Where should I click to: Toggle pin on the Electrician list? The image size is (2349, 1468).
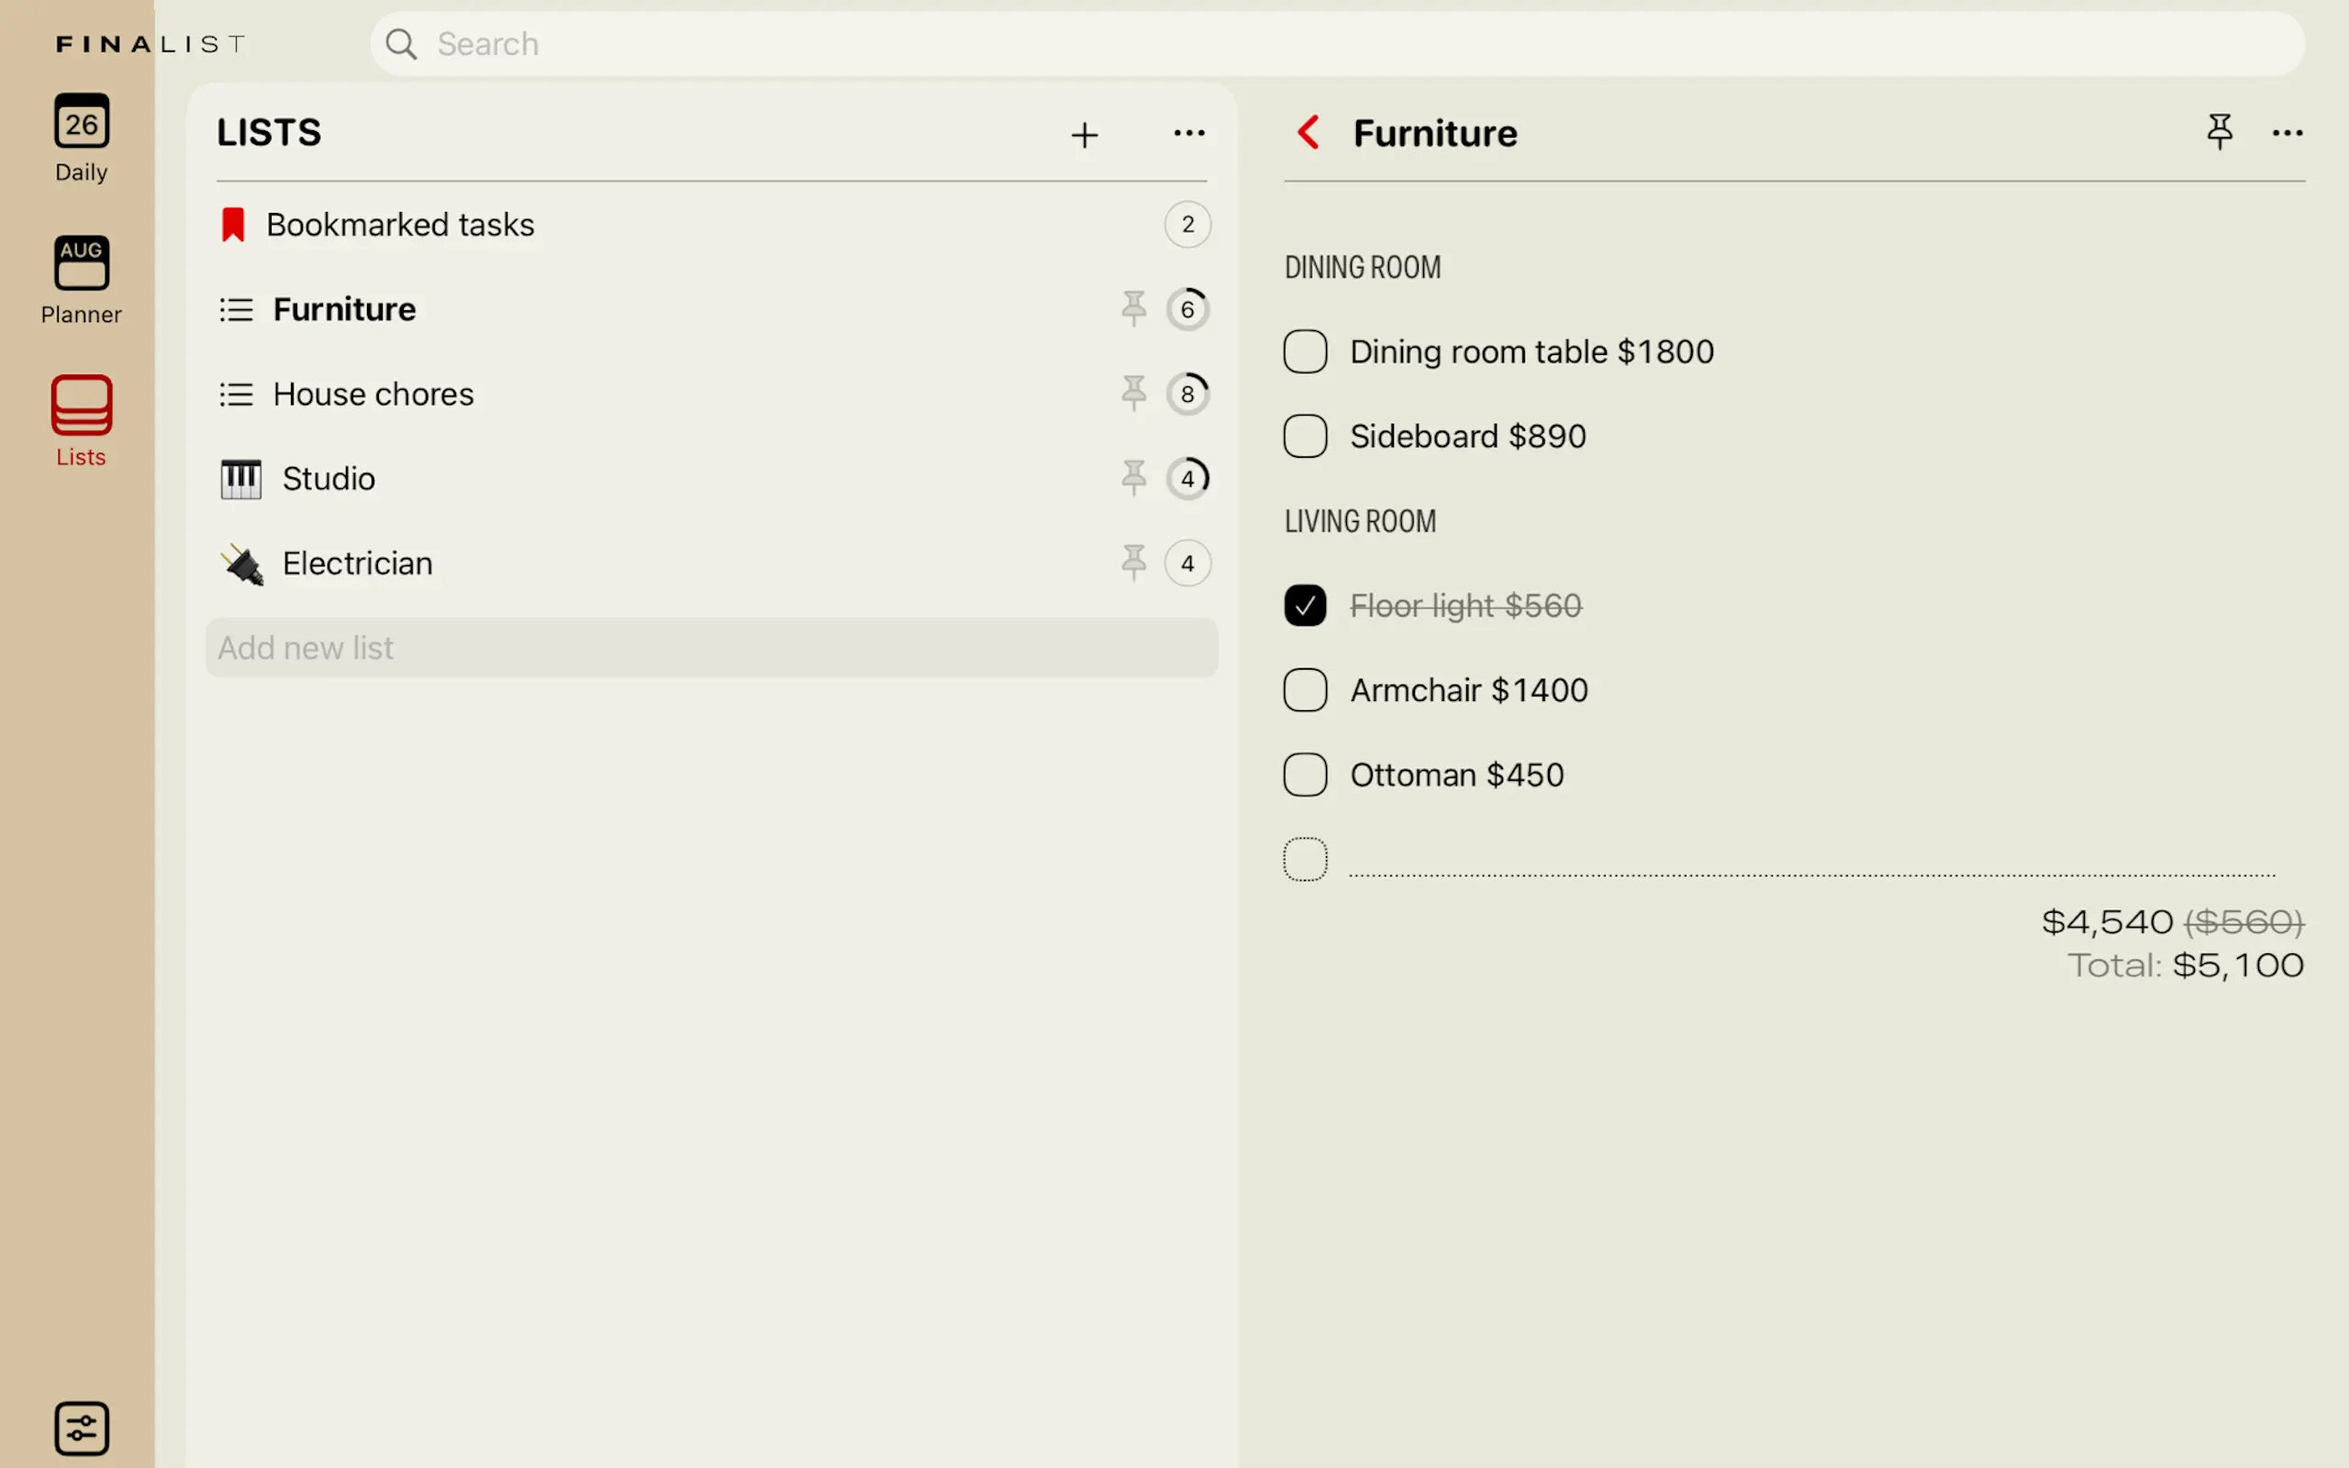pos(1133,563)
